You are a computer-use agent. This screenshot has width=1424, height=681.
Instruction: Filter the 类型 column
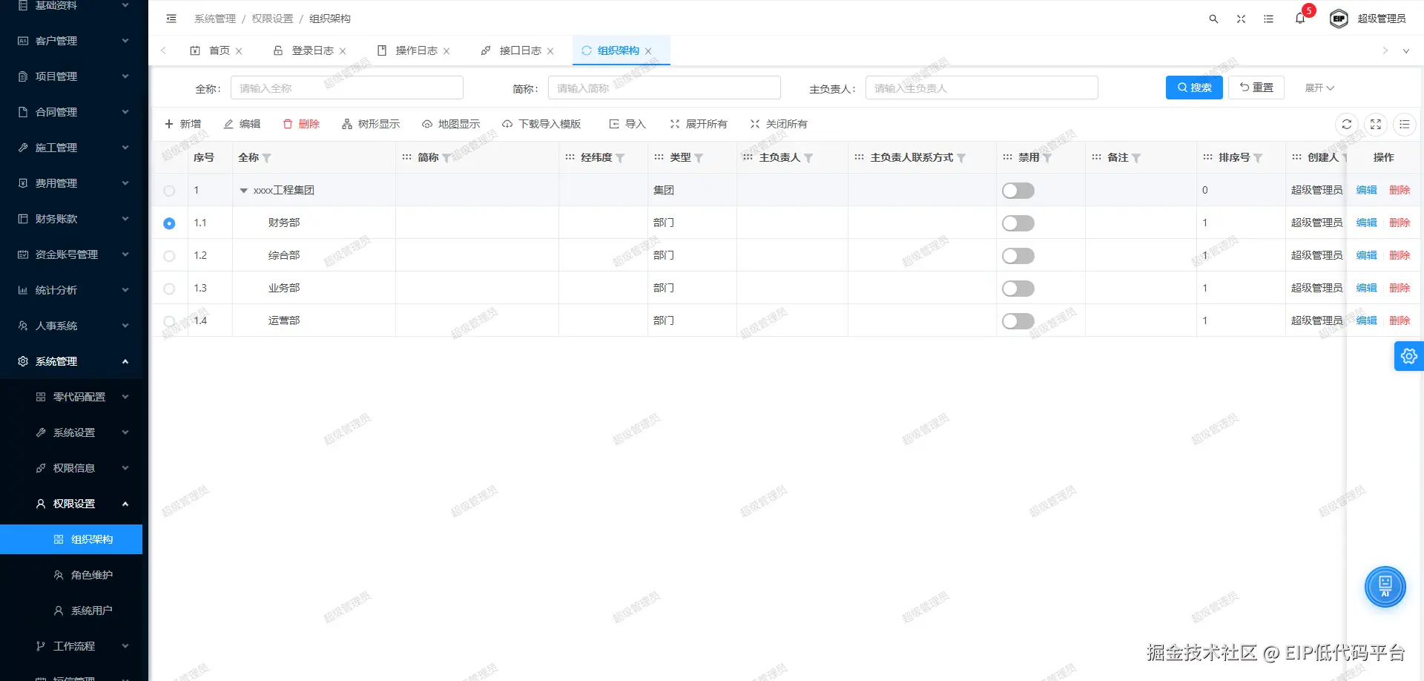699,158
